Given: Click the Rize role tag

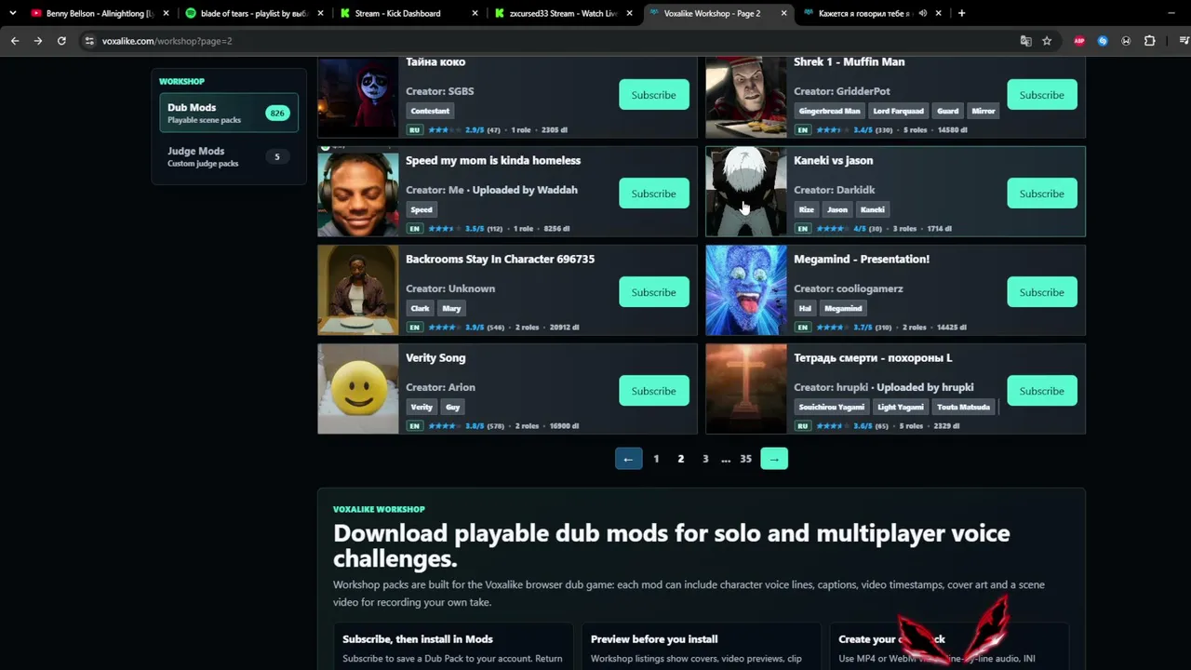Looking at the screenshot, I should (807, 209).
